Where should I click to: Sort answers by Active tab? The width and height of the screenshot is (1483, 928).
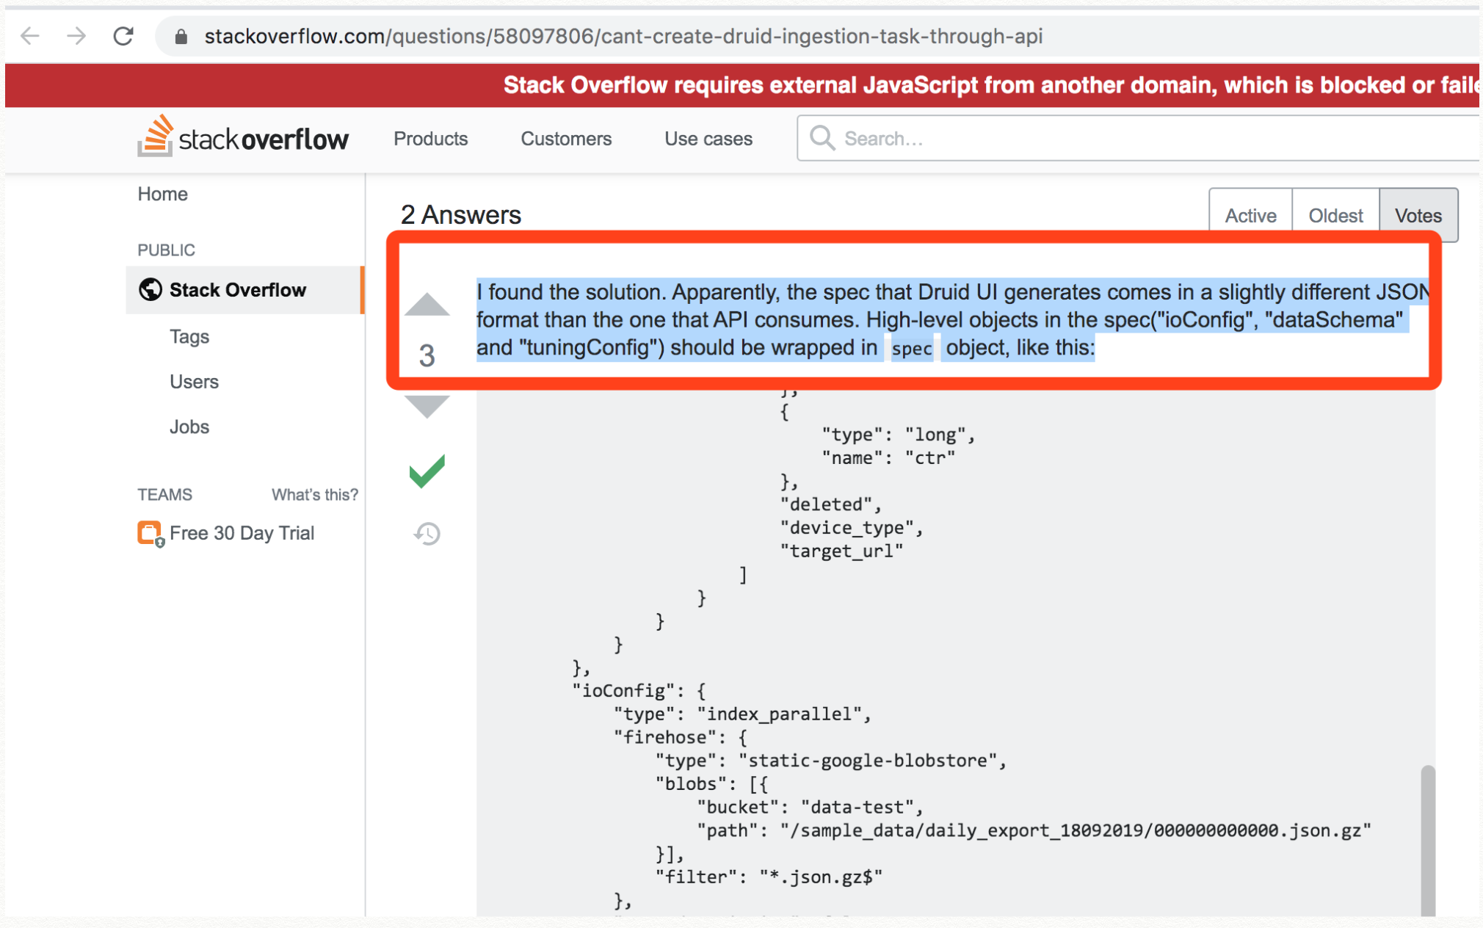point(1250,216)
